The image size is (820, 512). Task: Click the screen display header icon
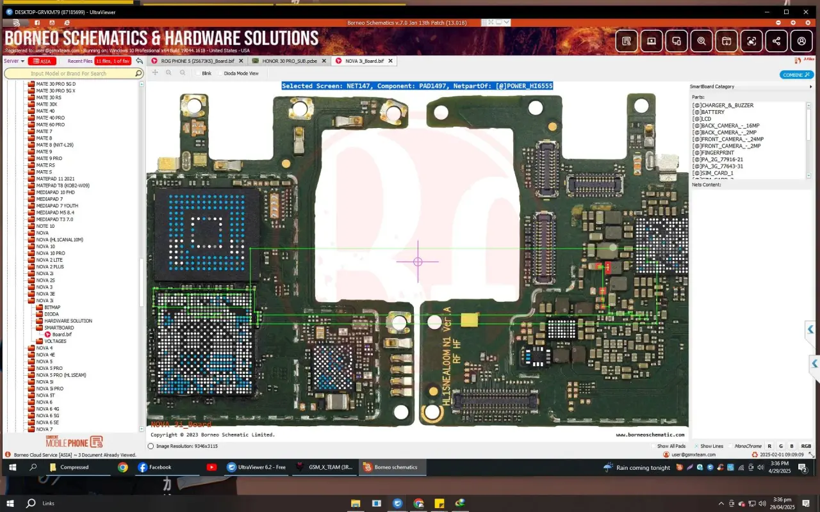[x=652, y=41]
